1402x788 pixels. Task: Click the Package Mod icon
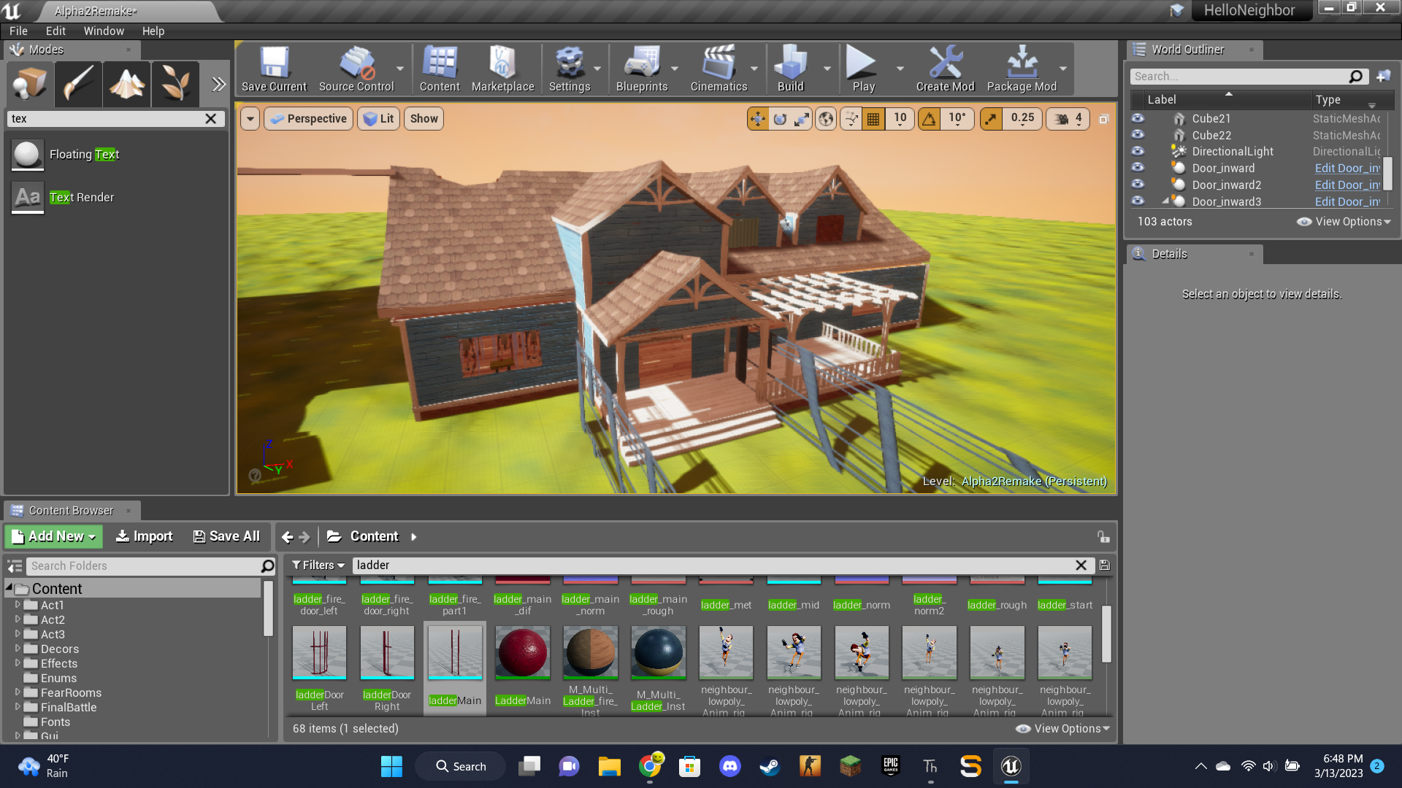coord(1022,69)
